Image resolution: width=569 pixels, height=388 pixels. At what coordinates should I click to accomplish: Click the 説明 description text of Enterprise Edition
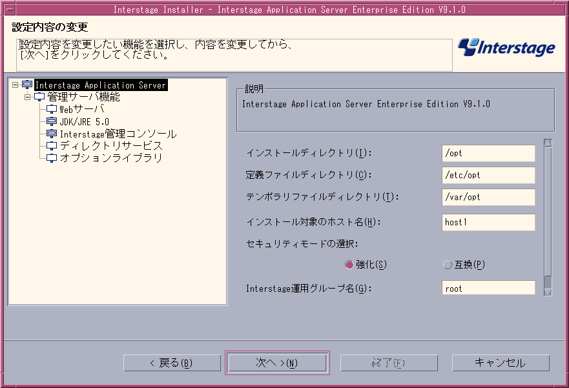coord(366,104)
